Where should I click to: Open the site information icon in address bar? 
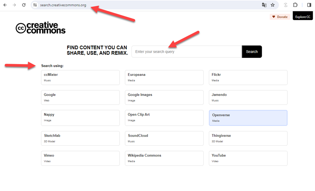35,5
